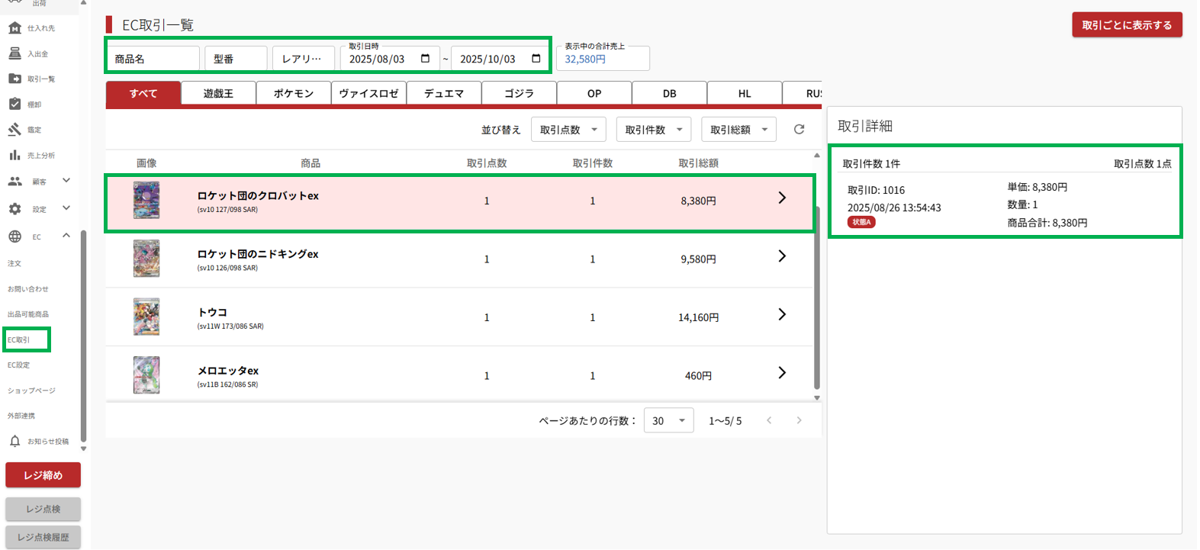
Task: Collapse the EC sidebar section
Action: point(66,236)
